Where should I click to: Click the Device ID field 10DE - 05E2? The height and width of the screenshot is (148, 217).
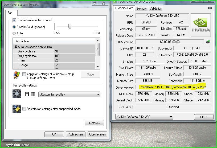145,48
